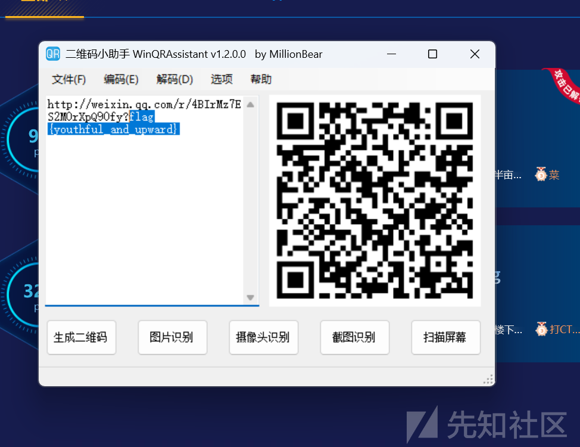Click the 打CT... medal username in background page
The image size is (580, 447).
[x=565, y=329]
